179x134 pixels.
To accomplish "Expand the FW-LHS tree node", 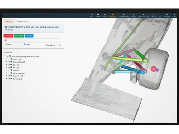I will click(6, 68).
